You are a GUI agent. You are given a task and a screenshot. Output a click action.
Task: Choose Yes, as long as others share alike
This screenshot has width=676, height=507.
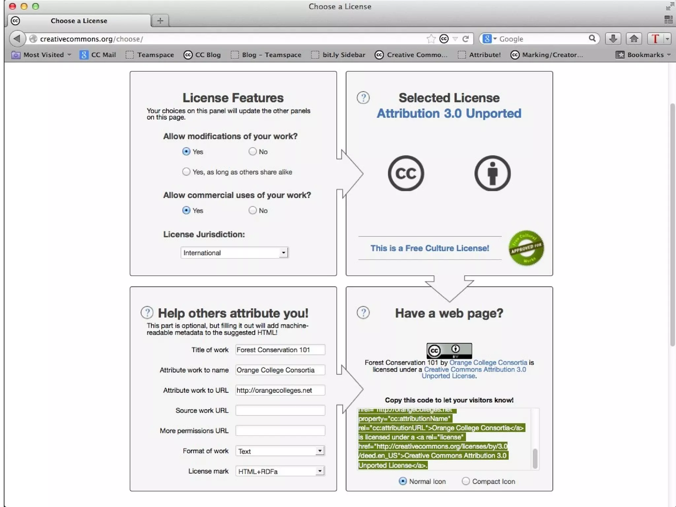(186, 172)
